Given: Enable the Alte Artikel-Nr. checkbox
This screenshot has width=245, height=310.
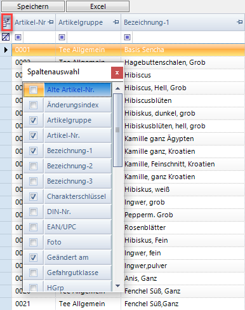Looking at the screenshot, I should click(x=33, y=90).
